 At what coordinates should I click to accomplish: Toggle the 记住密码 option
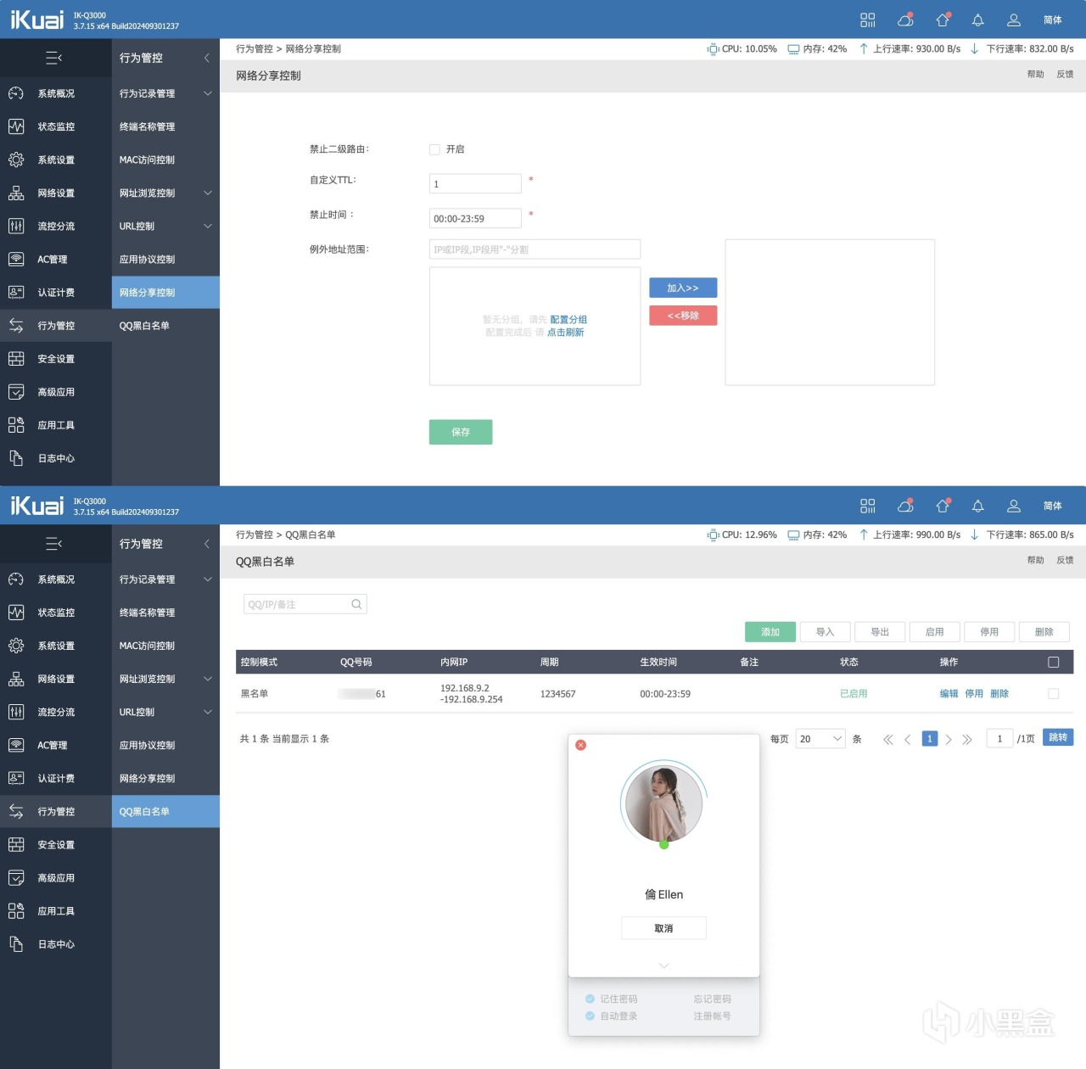[611, 999]
